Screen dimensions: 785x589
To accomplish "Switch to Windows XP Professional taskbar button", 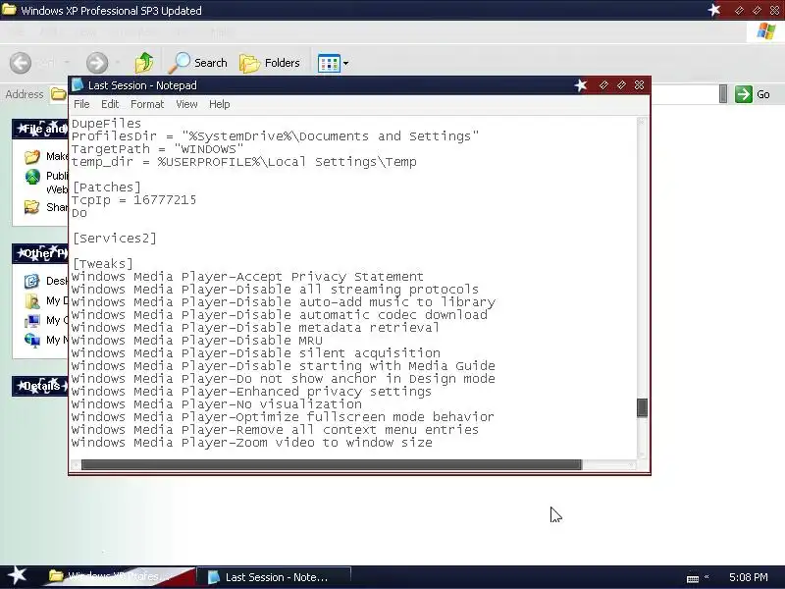I will [x=118, y=576].
